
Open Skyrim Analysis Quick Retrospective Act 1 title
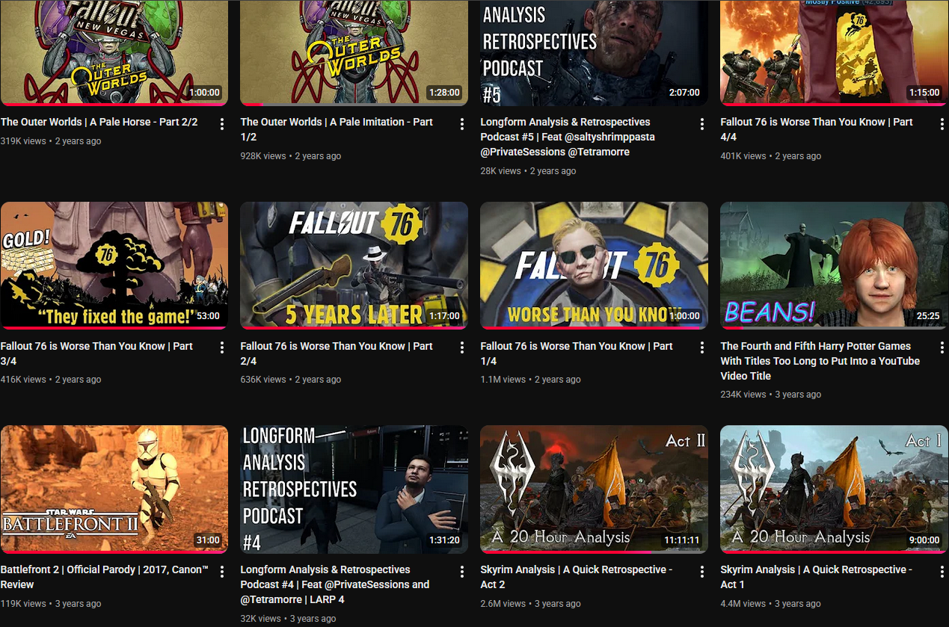817,577
